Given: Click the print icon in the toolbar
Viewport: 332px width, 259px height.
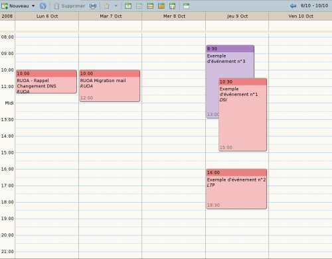Looking at the screenshot, I should tap(93, 6).
